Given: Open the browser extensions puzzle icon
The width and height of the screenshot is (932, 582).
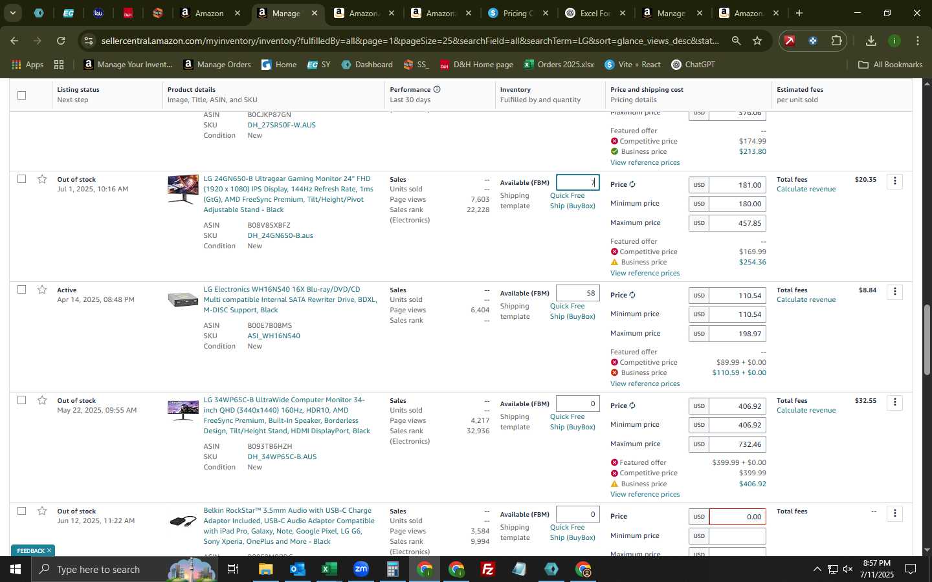Looking at the screenshot, I should [x=836, y=41].
